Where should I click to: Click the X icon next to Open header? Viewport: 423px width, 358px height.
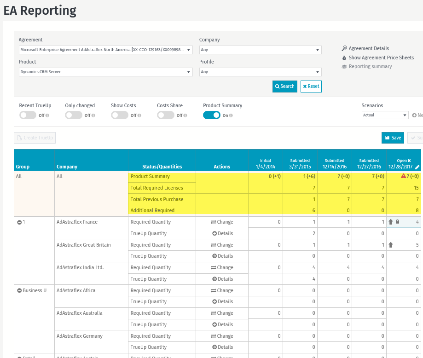409,161
